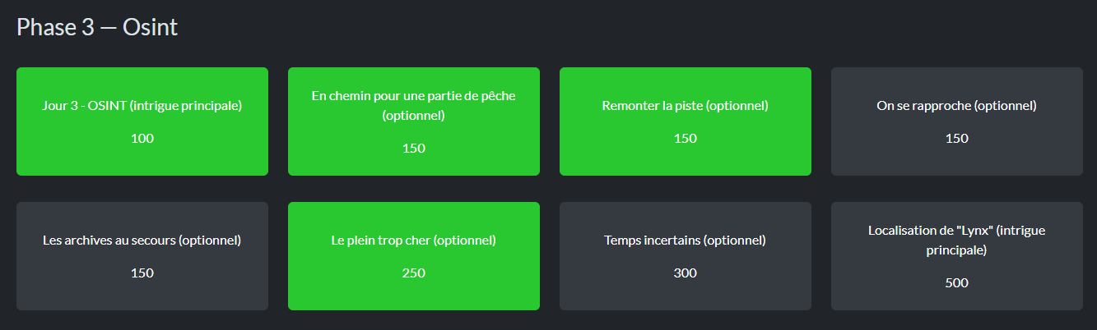Viewport: 1097px width, 330px height.
Task: Select 'Le plein trop cher' challenge
Action: coord(414,256)
